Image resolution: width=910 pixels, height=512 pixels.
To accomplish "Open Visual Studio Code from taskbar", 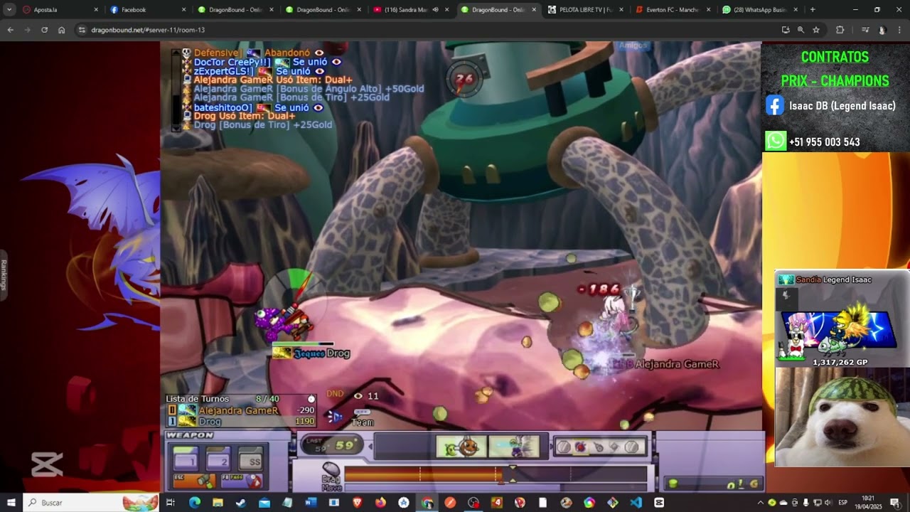I will click(x=636, y=503).
